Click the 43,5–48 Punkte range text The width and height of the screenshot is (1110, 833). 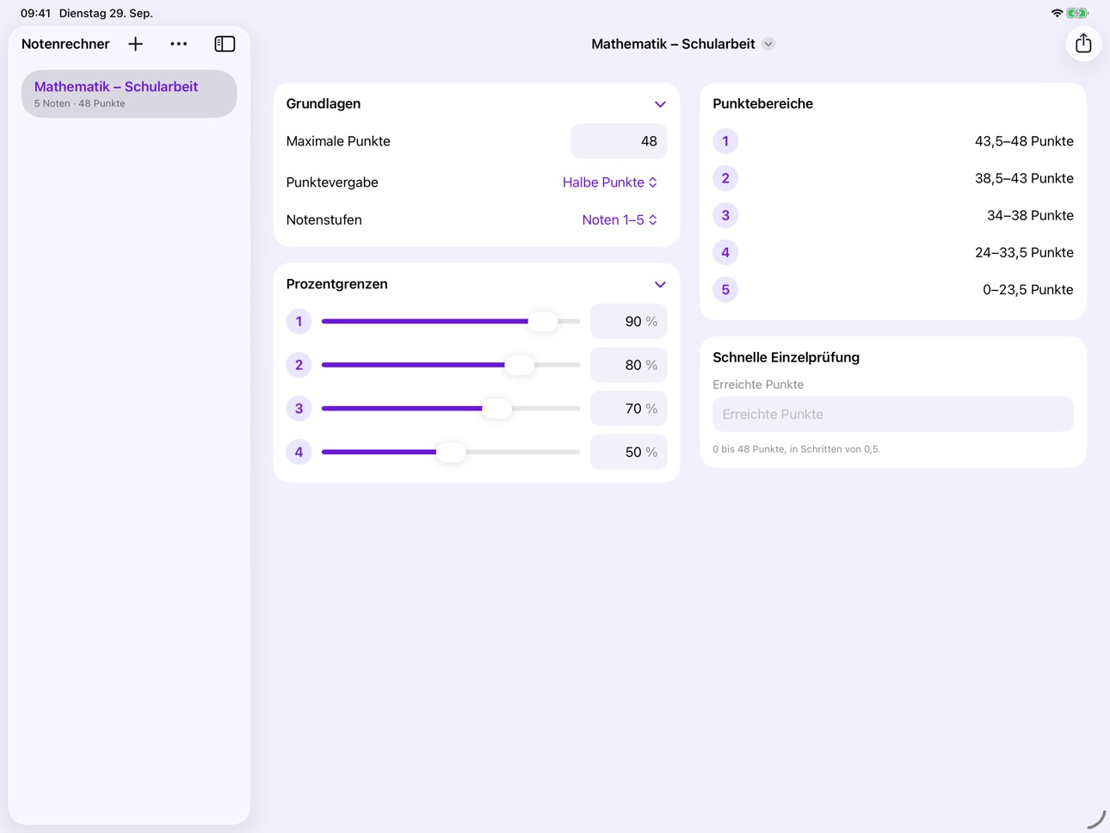1024,141
